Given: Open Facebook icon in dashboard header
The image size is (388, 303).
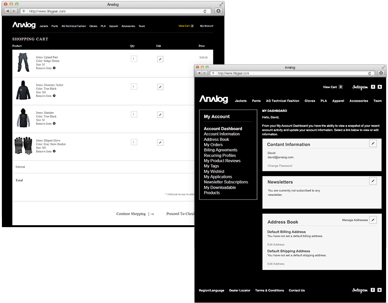Looking at the screenshot, I should click(373, 87).
